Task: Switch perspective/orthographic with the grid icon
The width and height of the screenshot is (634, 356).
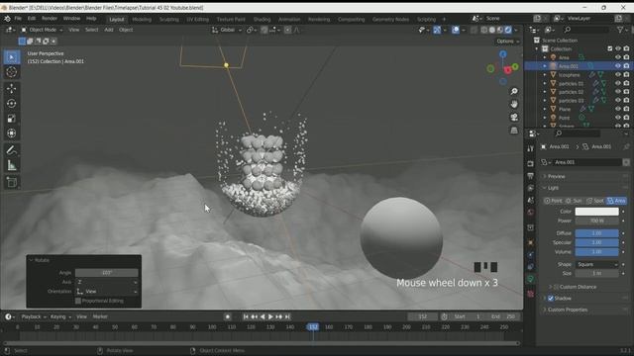Action: [514, 130]
